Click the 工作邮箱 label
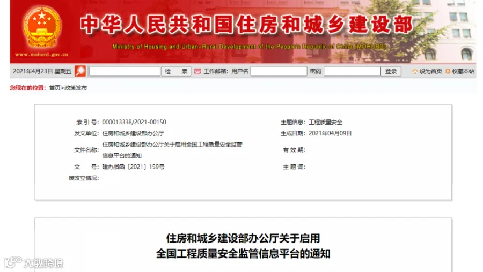The image size is (483, 272). tap(216, 71)
